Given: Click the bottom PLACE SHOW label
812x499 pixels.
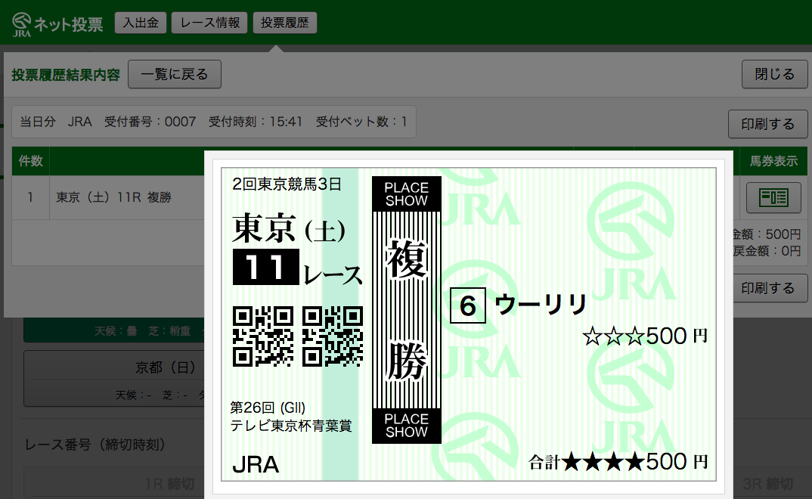Looking at the screenshot, I should pyautogui.click(x=407, y=426).
